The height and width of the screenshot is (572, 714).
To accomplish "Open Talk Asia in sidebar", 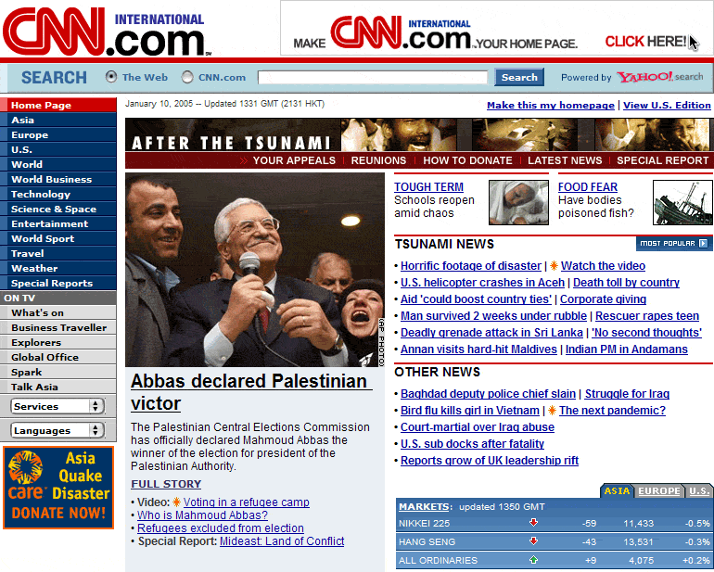I will pyautogui.click(x=58, y=388).
